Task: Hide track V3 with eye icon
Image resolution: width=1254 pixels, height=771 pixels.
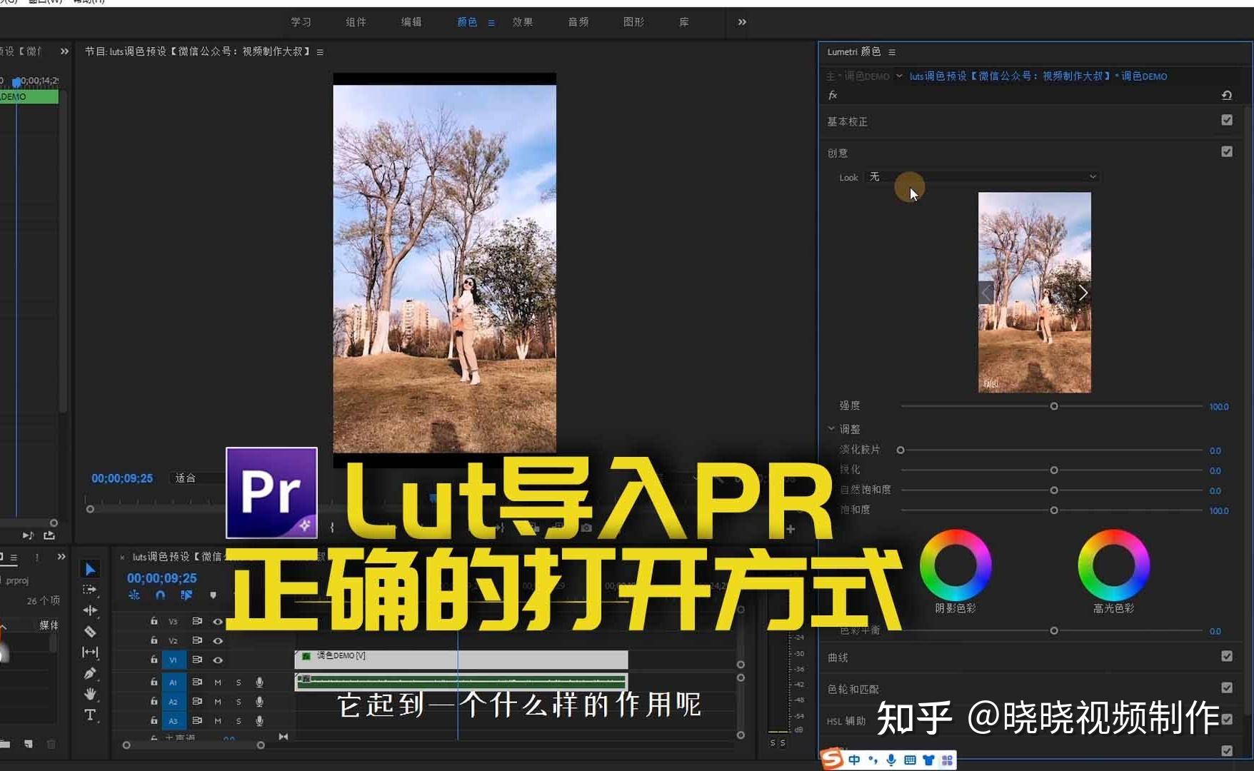Action: coord(218,621)
